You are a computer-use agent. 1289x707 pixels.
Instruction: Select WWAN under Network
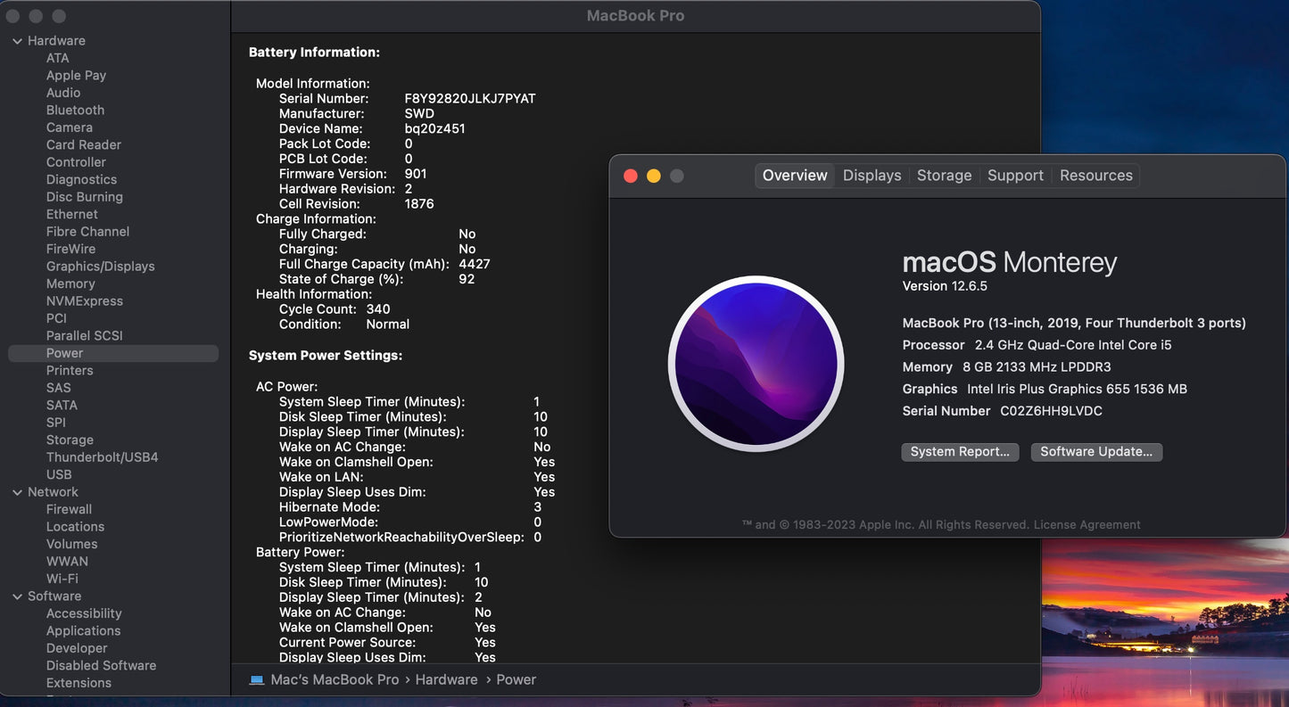67,562
